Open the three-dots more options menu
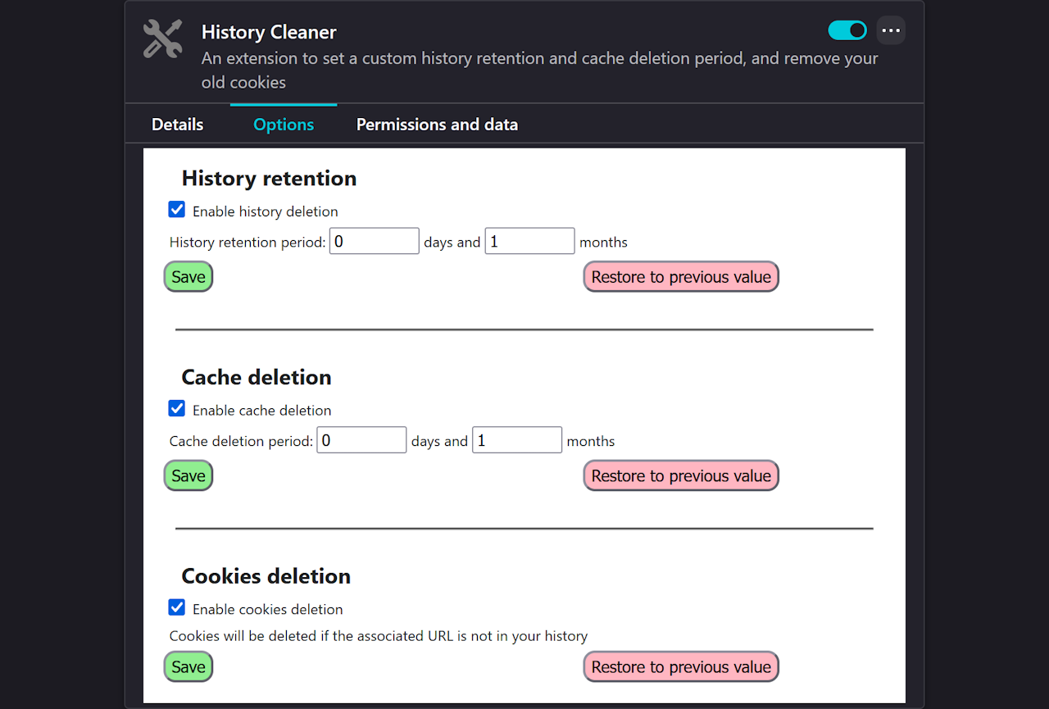 891,30
